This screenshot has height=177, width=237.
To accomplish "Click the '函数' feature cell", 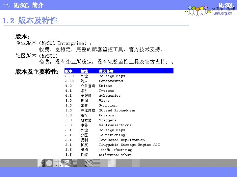I will click(x=84, y=106).
